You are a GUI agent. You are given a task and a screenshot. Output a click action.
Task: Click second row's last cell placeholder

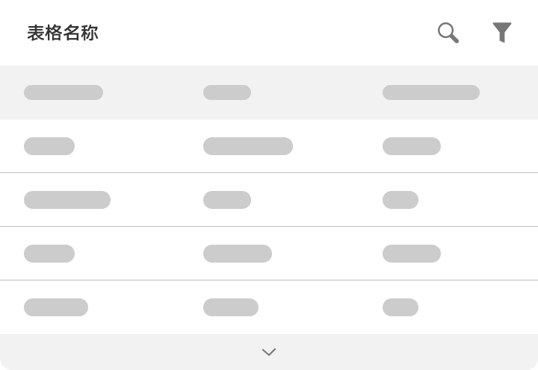pyautogui.click(x=401, y=200)
